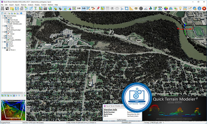
Task: Click the globe Earth icon in toolbar
Action: pos(50,8)
